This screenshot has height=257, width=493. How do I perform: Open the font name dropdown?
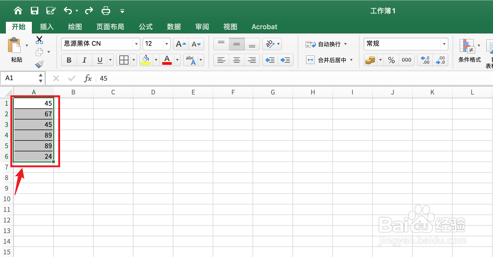(x=136, y=44)
